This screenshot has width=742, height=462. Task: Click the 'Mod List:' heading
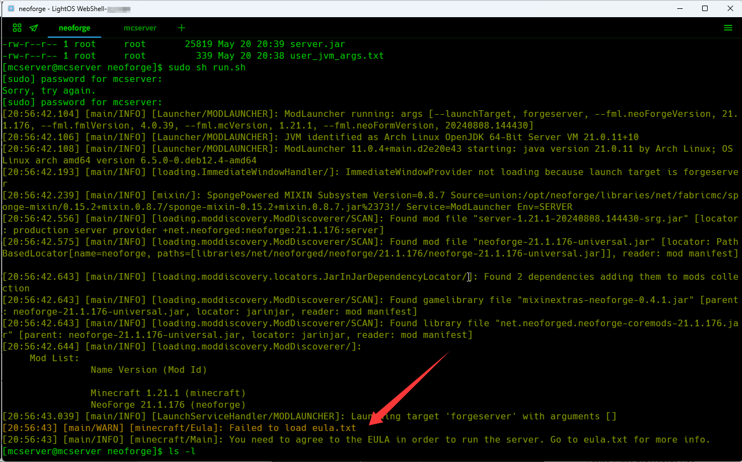tap(54, 358)
